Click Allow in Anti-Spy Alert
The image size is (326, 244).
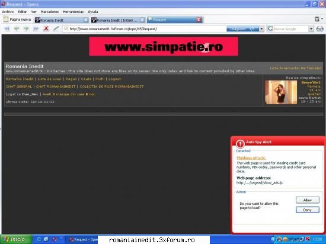coord(308,200)
